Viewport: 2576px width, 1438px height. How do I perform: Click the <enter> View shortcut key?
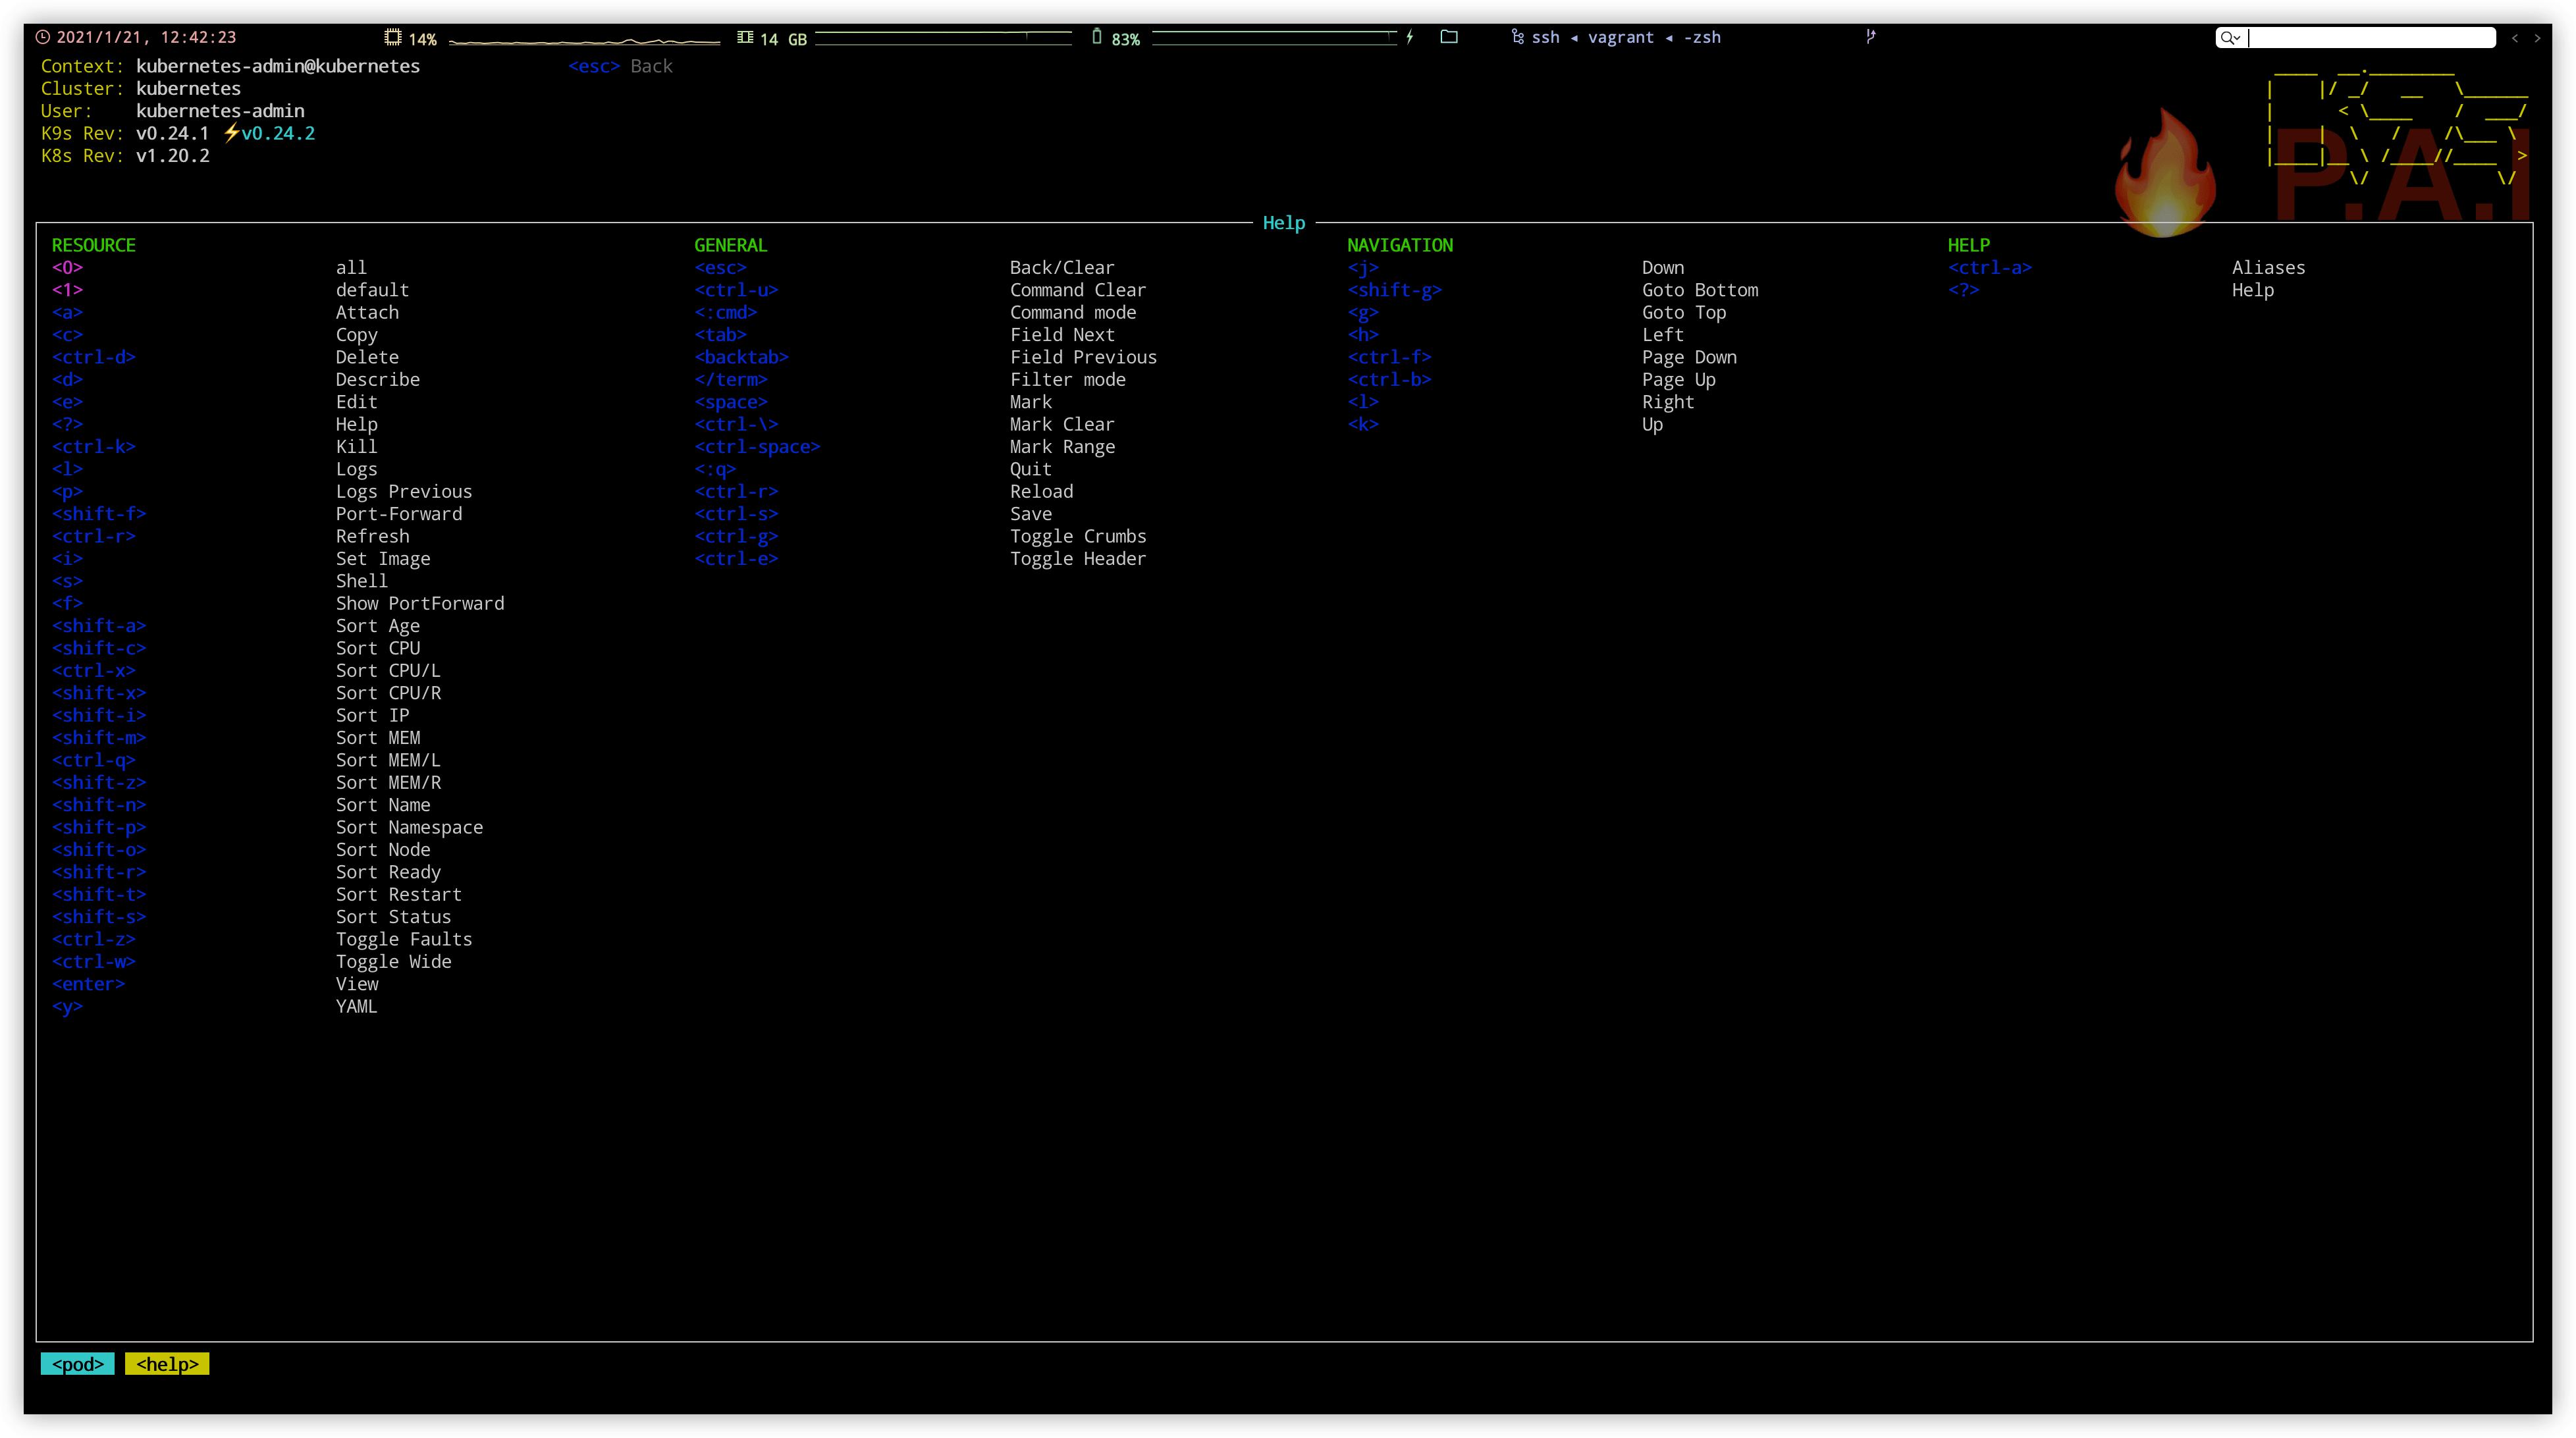point(88,984)
